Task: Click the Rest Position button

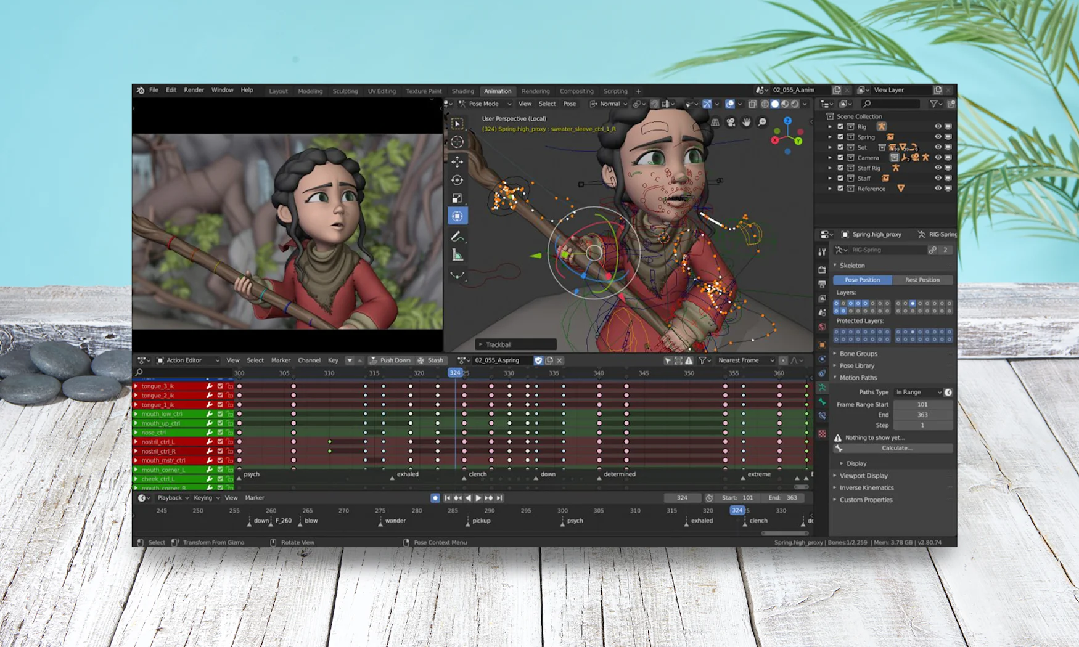Action: [922, 280]
